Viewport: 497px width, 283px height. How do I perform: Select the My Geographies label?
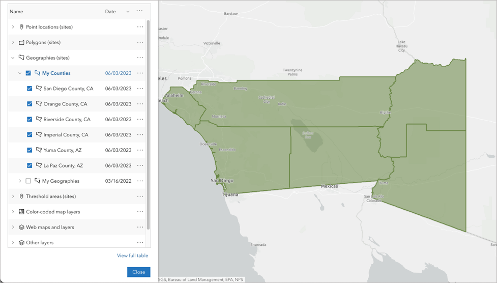click(61, 181)
